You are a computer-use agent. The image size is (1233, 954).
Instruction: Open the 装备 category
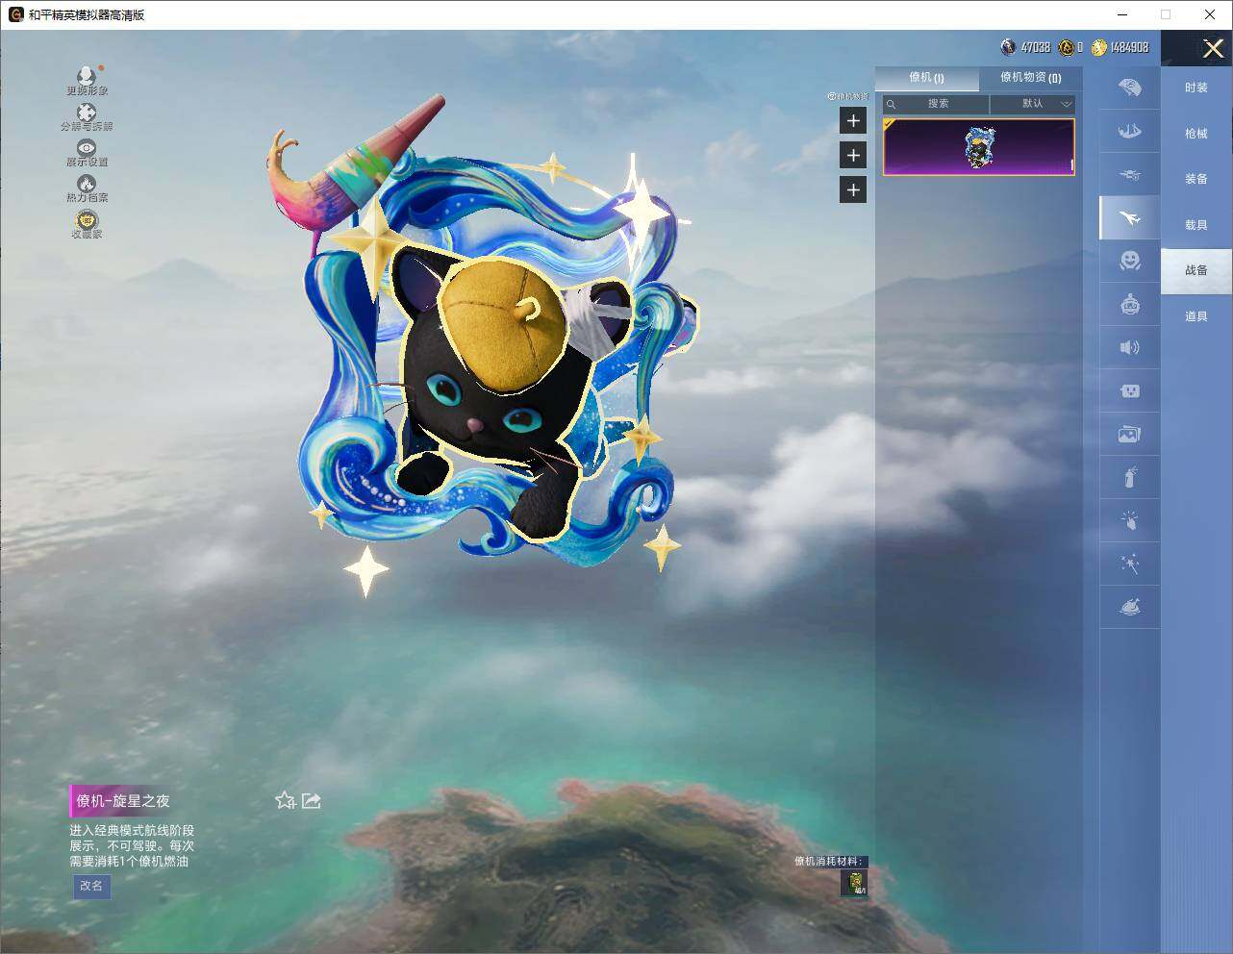click(x=1196, y=179)
